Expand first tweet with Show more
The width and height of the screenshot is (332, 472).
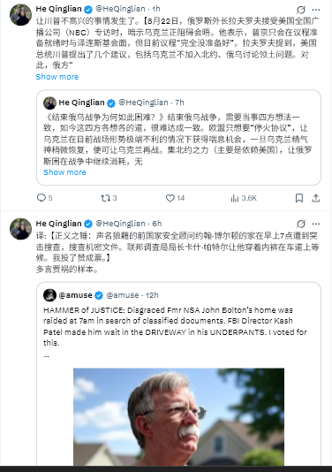coord(57,77)
